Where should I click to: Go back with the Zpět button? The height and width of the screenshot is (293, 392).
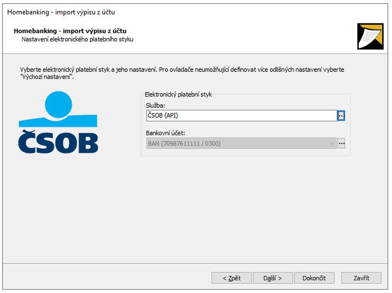click(x=231, y=278)
